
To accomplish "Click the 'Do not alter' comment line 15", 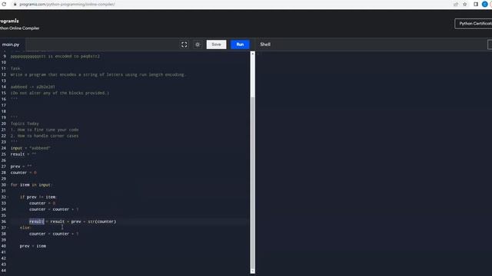I will click(60, 93).
